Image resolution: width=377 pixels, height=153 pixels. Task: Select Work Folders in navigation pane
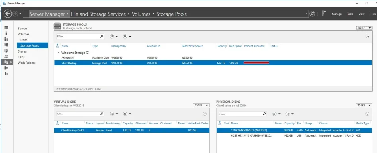pos(26,63)
